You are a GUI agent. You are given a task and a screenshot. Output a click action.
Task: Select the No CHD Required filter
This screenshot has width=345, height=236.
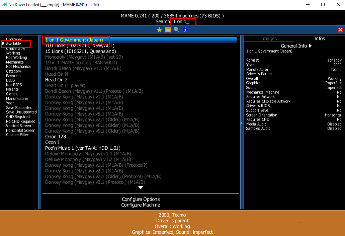click(21, 121)
